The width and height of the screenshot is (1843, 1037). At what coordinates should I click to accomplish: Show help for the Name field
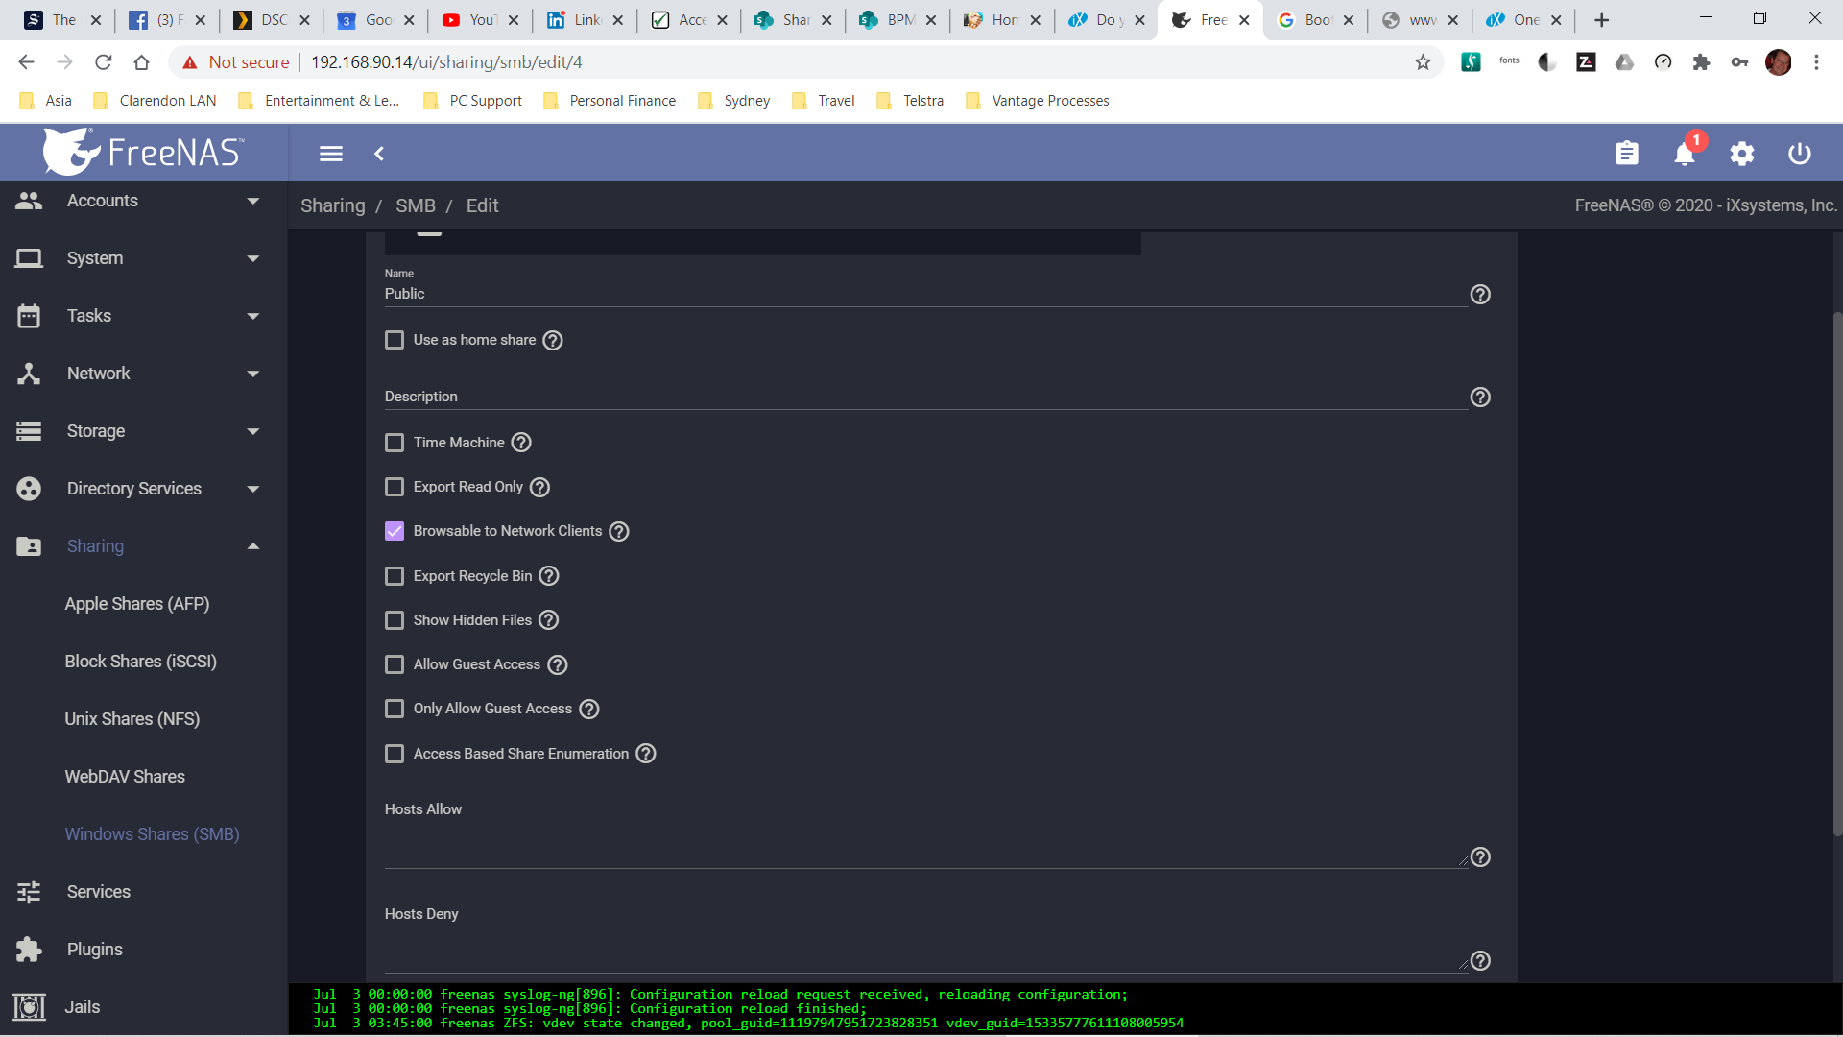pyautogui.click(x=1480, y=295)
